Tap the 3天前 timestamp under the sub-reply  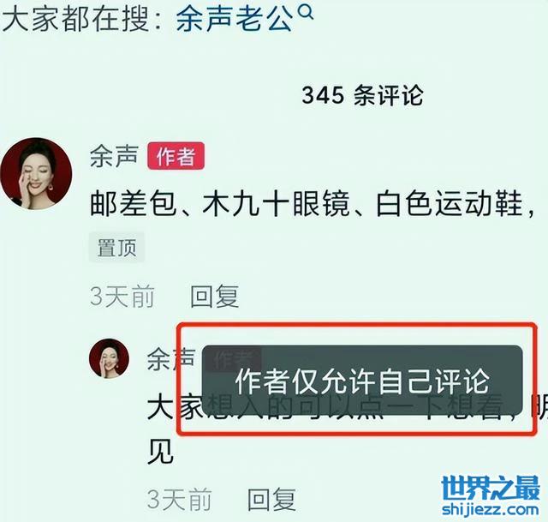(x=179, y=499)
